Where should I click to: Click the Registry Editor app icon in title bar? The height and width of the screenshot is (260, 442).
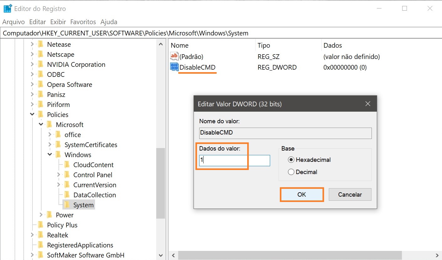click(x=8, y=9)
